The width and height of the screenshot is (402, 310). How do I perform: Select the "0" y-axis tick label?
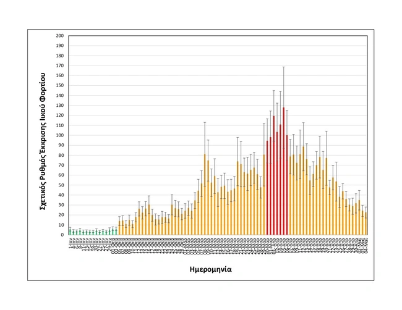click(x=62, y=235)
